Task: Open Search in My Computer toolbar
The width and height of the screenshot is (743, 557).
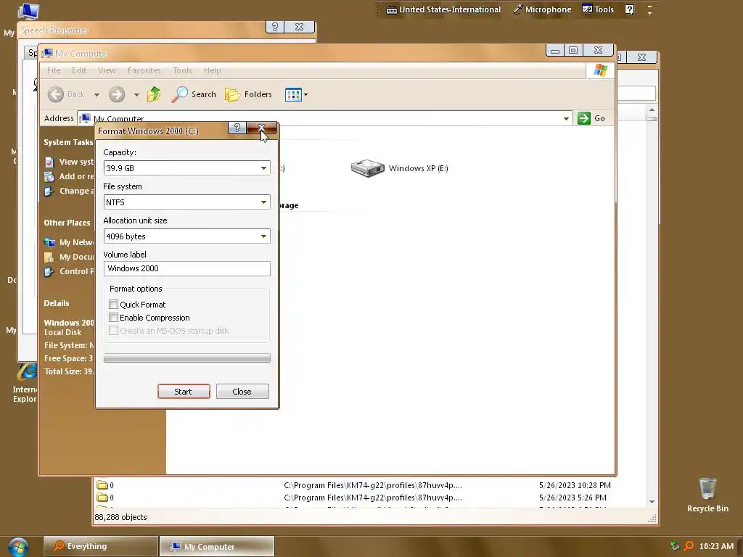Action: 193,94
